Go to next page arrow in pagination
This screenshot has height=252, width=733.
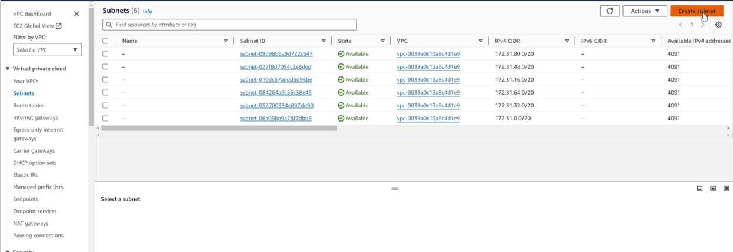[702, 25]
